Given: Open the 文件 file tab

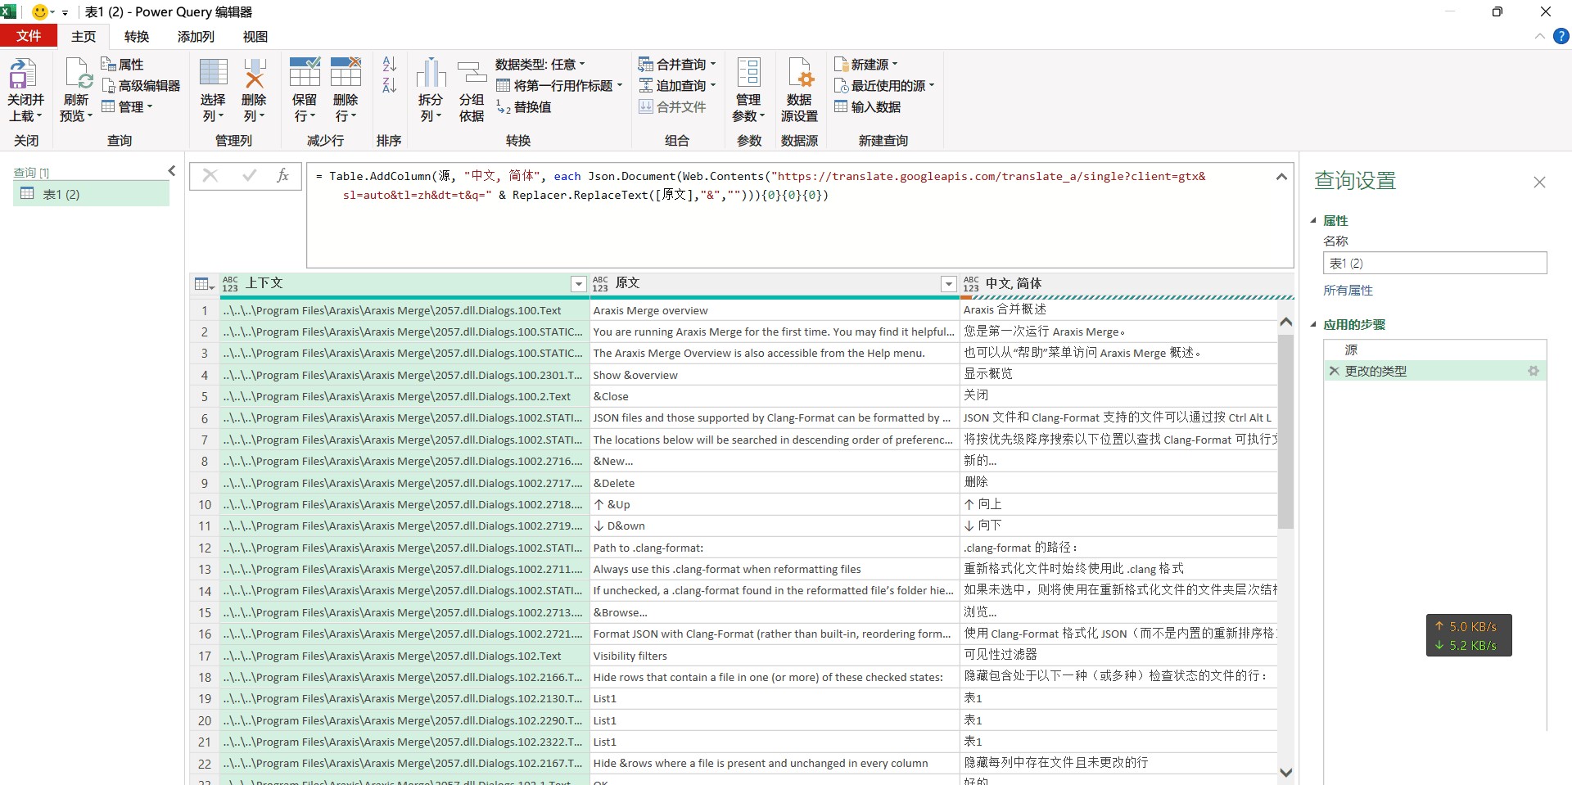Looking at the screenshot, I should [x=29, y=36].
